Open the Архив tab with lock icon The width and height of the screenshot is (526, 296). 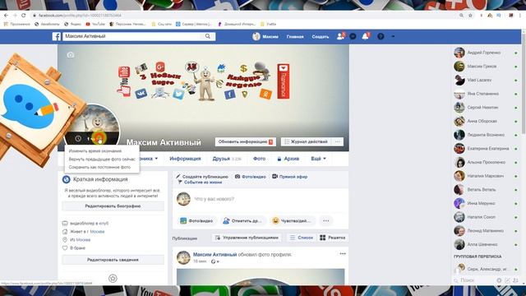[288, 159]
